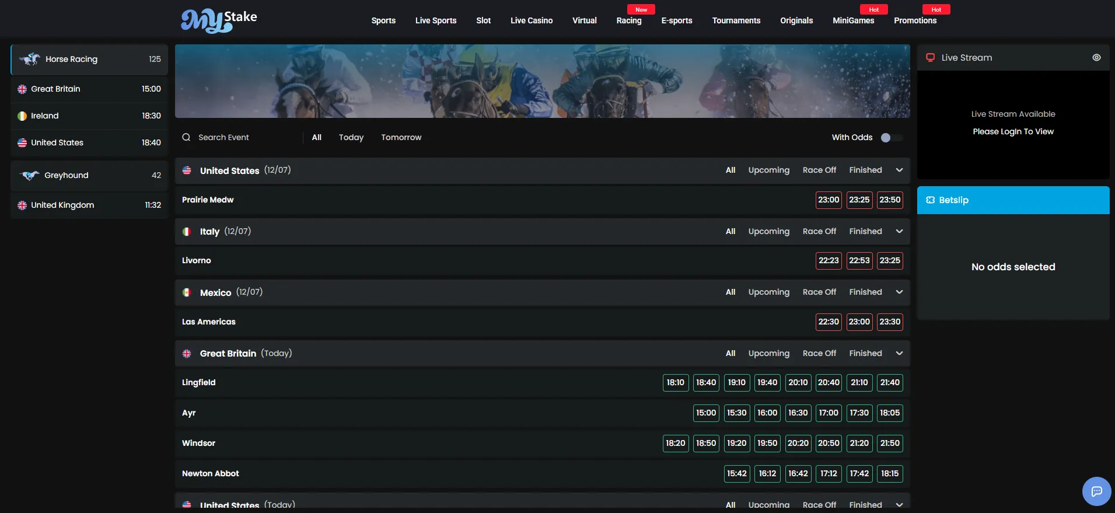Image resolution: width=1115 pixels, height=513 pixels.
Task: Select Racing in top navigation
Action: point(628,20)
